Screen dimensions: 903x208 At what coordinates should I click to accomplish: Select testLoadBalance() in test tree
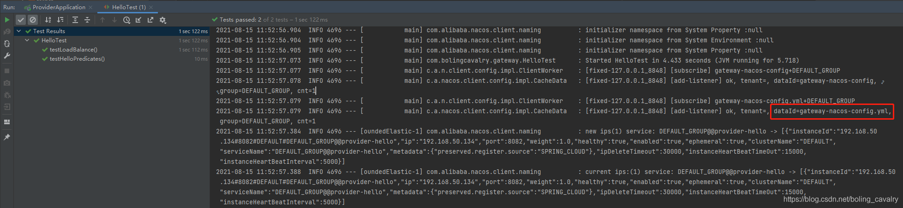click(x=73, y=49)
